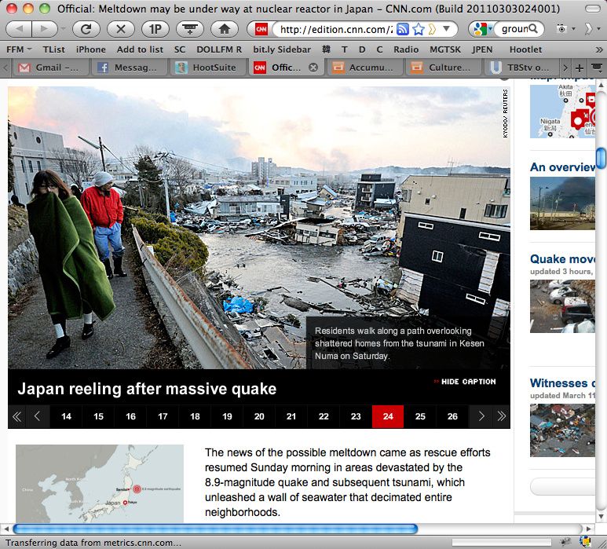Select gallery photo number 20
This screenshot has height=549, width=607.
(259, 416)
